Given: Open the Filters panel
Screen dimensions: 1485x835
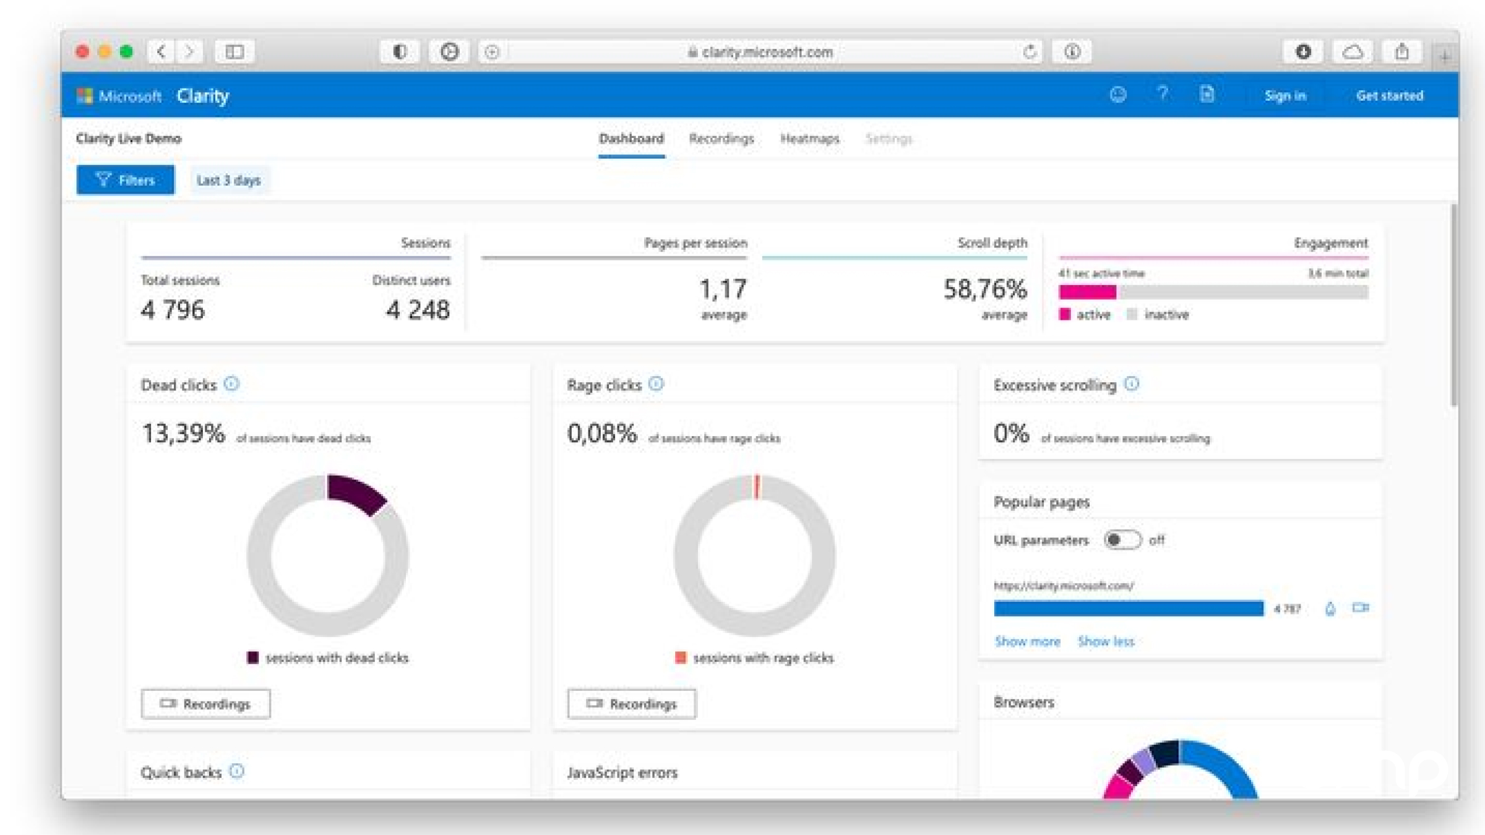Looking at the screenshot, I should 126,180.
